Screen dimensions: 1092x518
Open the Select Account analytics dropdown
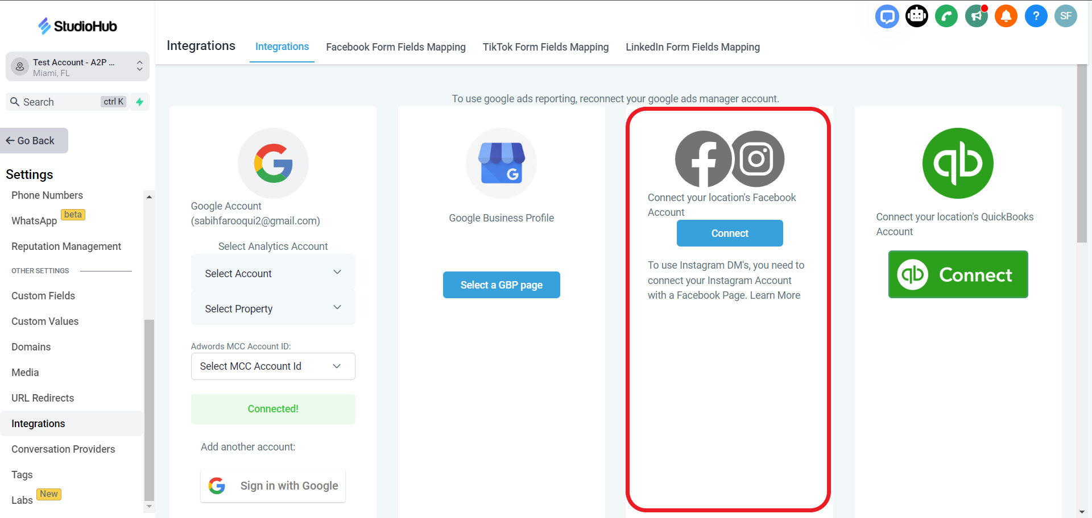(x=273, y=273)
